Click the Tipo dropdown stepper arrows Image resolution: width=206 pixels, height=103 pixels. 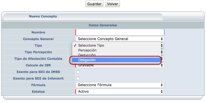(162, 45)
